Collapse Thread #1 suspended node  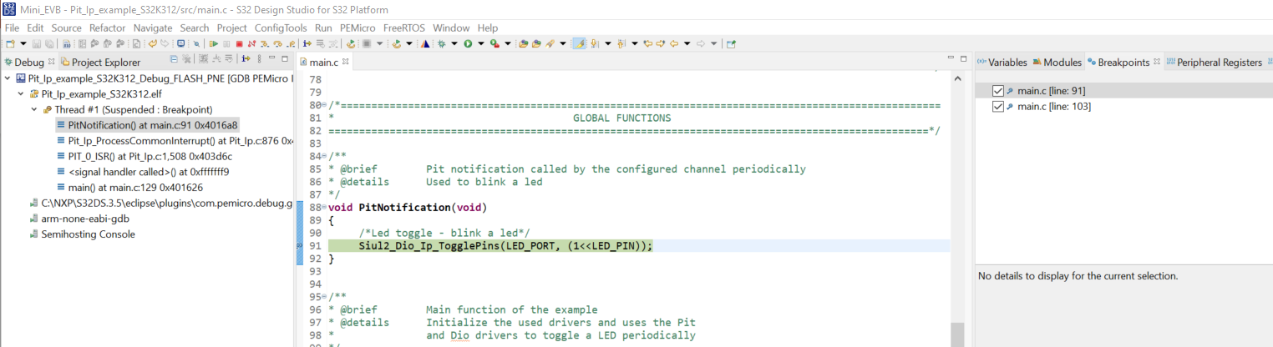click(x=34, y=109)
